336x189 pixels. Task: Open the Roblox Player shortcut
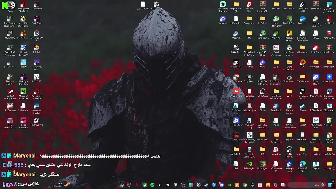pyautogui.click(x=236, y=122)
